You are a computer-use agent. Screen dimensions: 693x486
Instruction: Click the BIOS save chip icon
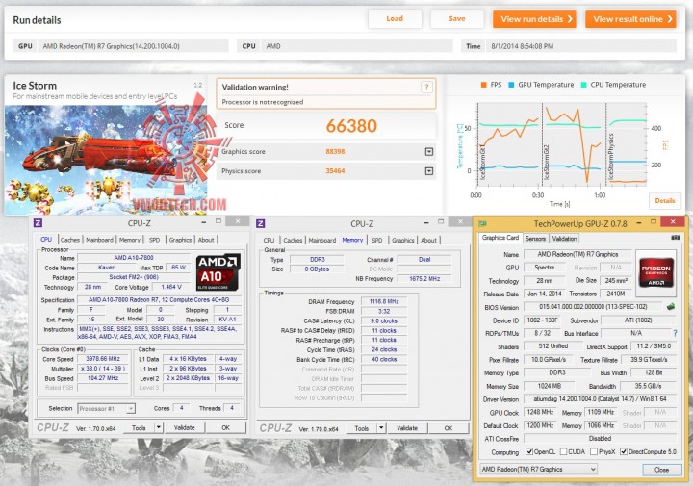coord(671,307)
